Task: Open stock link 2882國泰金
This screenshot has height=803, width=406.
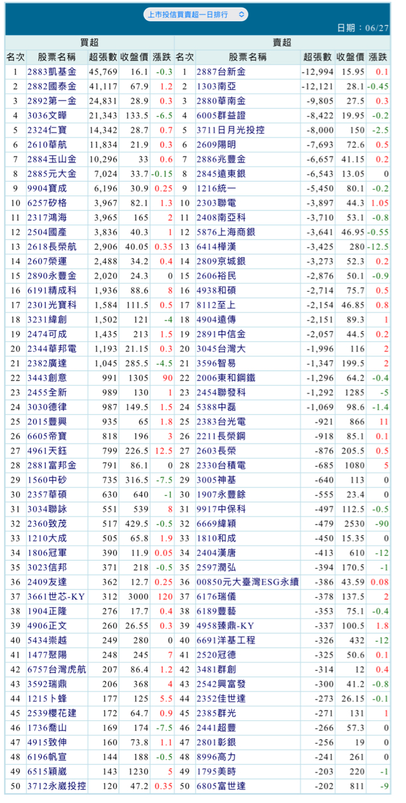Action: pos(52,87)
